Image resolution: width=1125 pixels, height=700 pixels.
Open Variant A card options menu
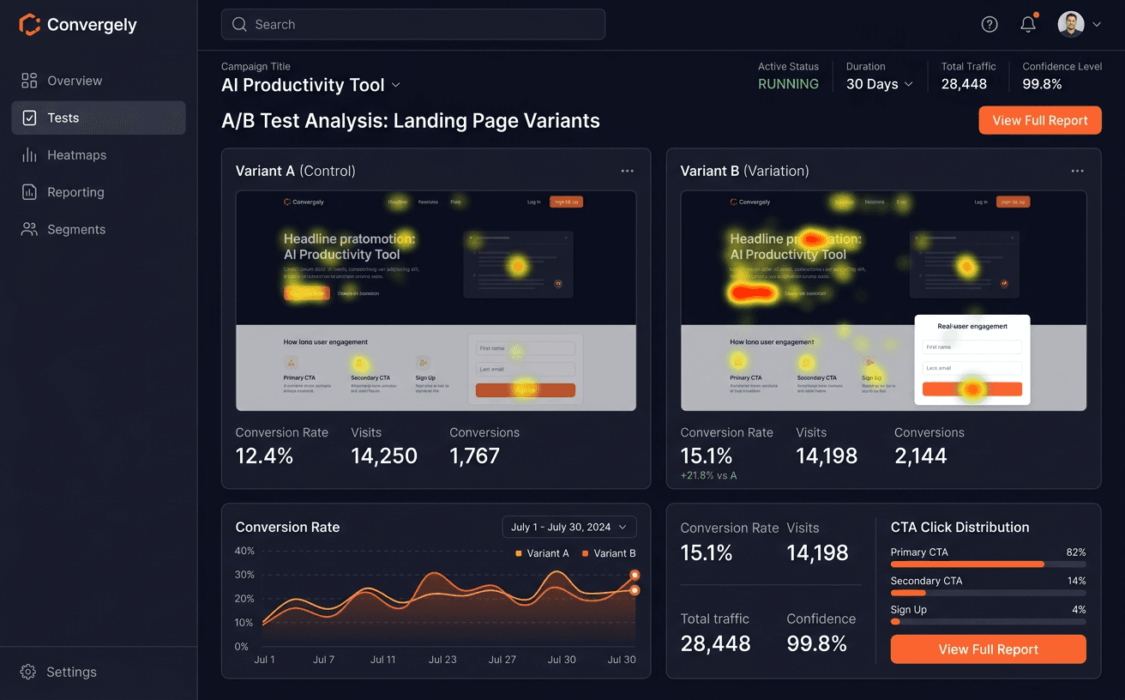pos(628,171)
